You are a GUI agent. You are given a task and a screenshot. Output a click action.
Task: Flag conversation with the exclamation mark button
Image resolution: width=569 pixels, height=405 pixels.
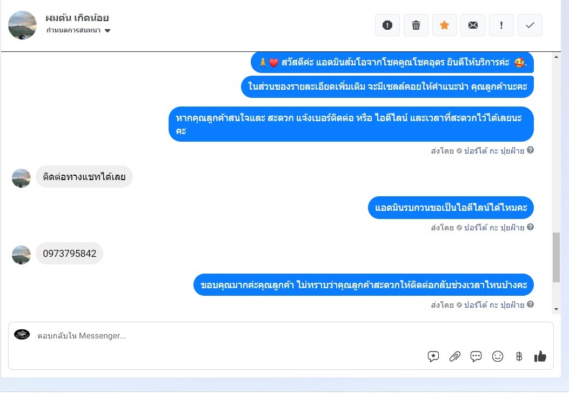(501, 25)
